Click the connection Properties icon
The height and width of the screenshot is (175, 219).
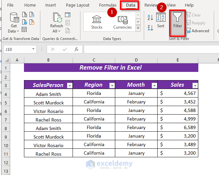68,23
